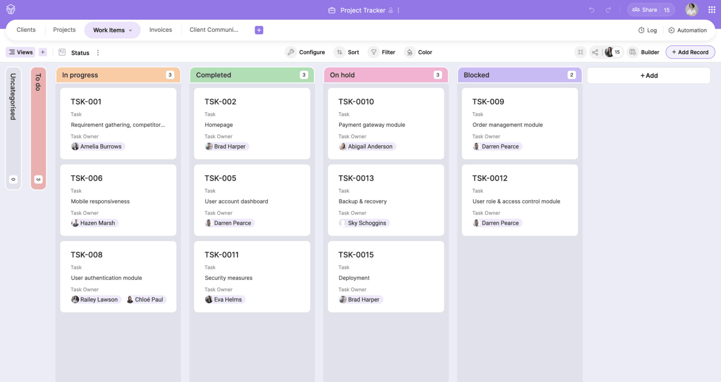Click the Add Record button
The image size is (721, 382).
pos(690,52)
